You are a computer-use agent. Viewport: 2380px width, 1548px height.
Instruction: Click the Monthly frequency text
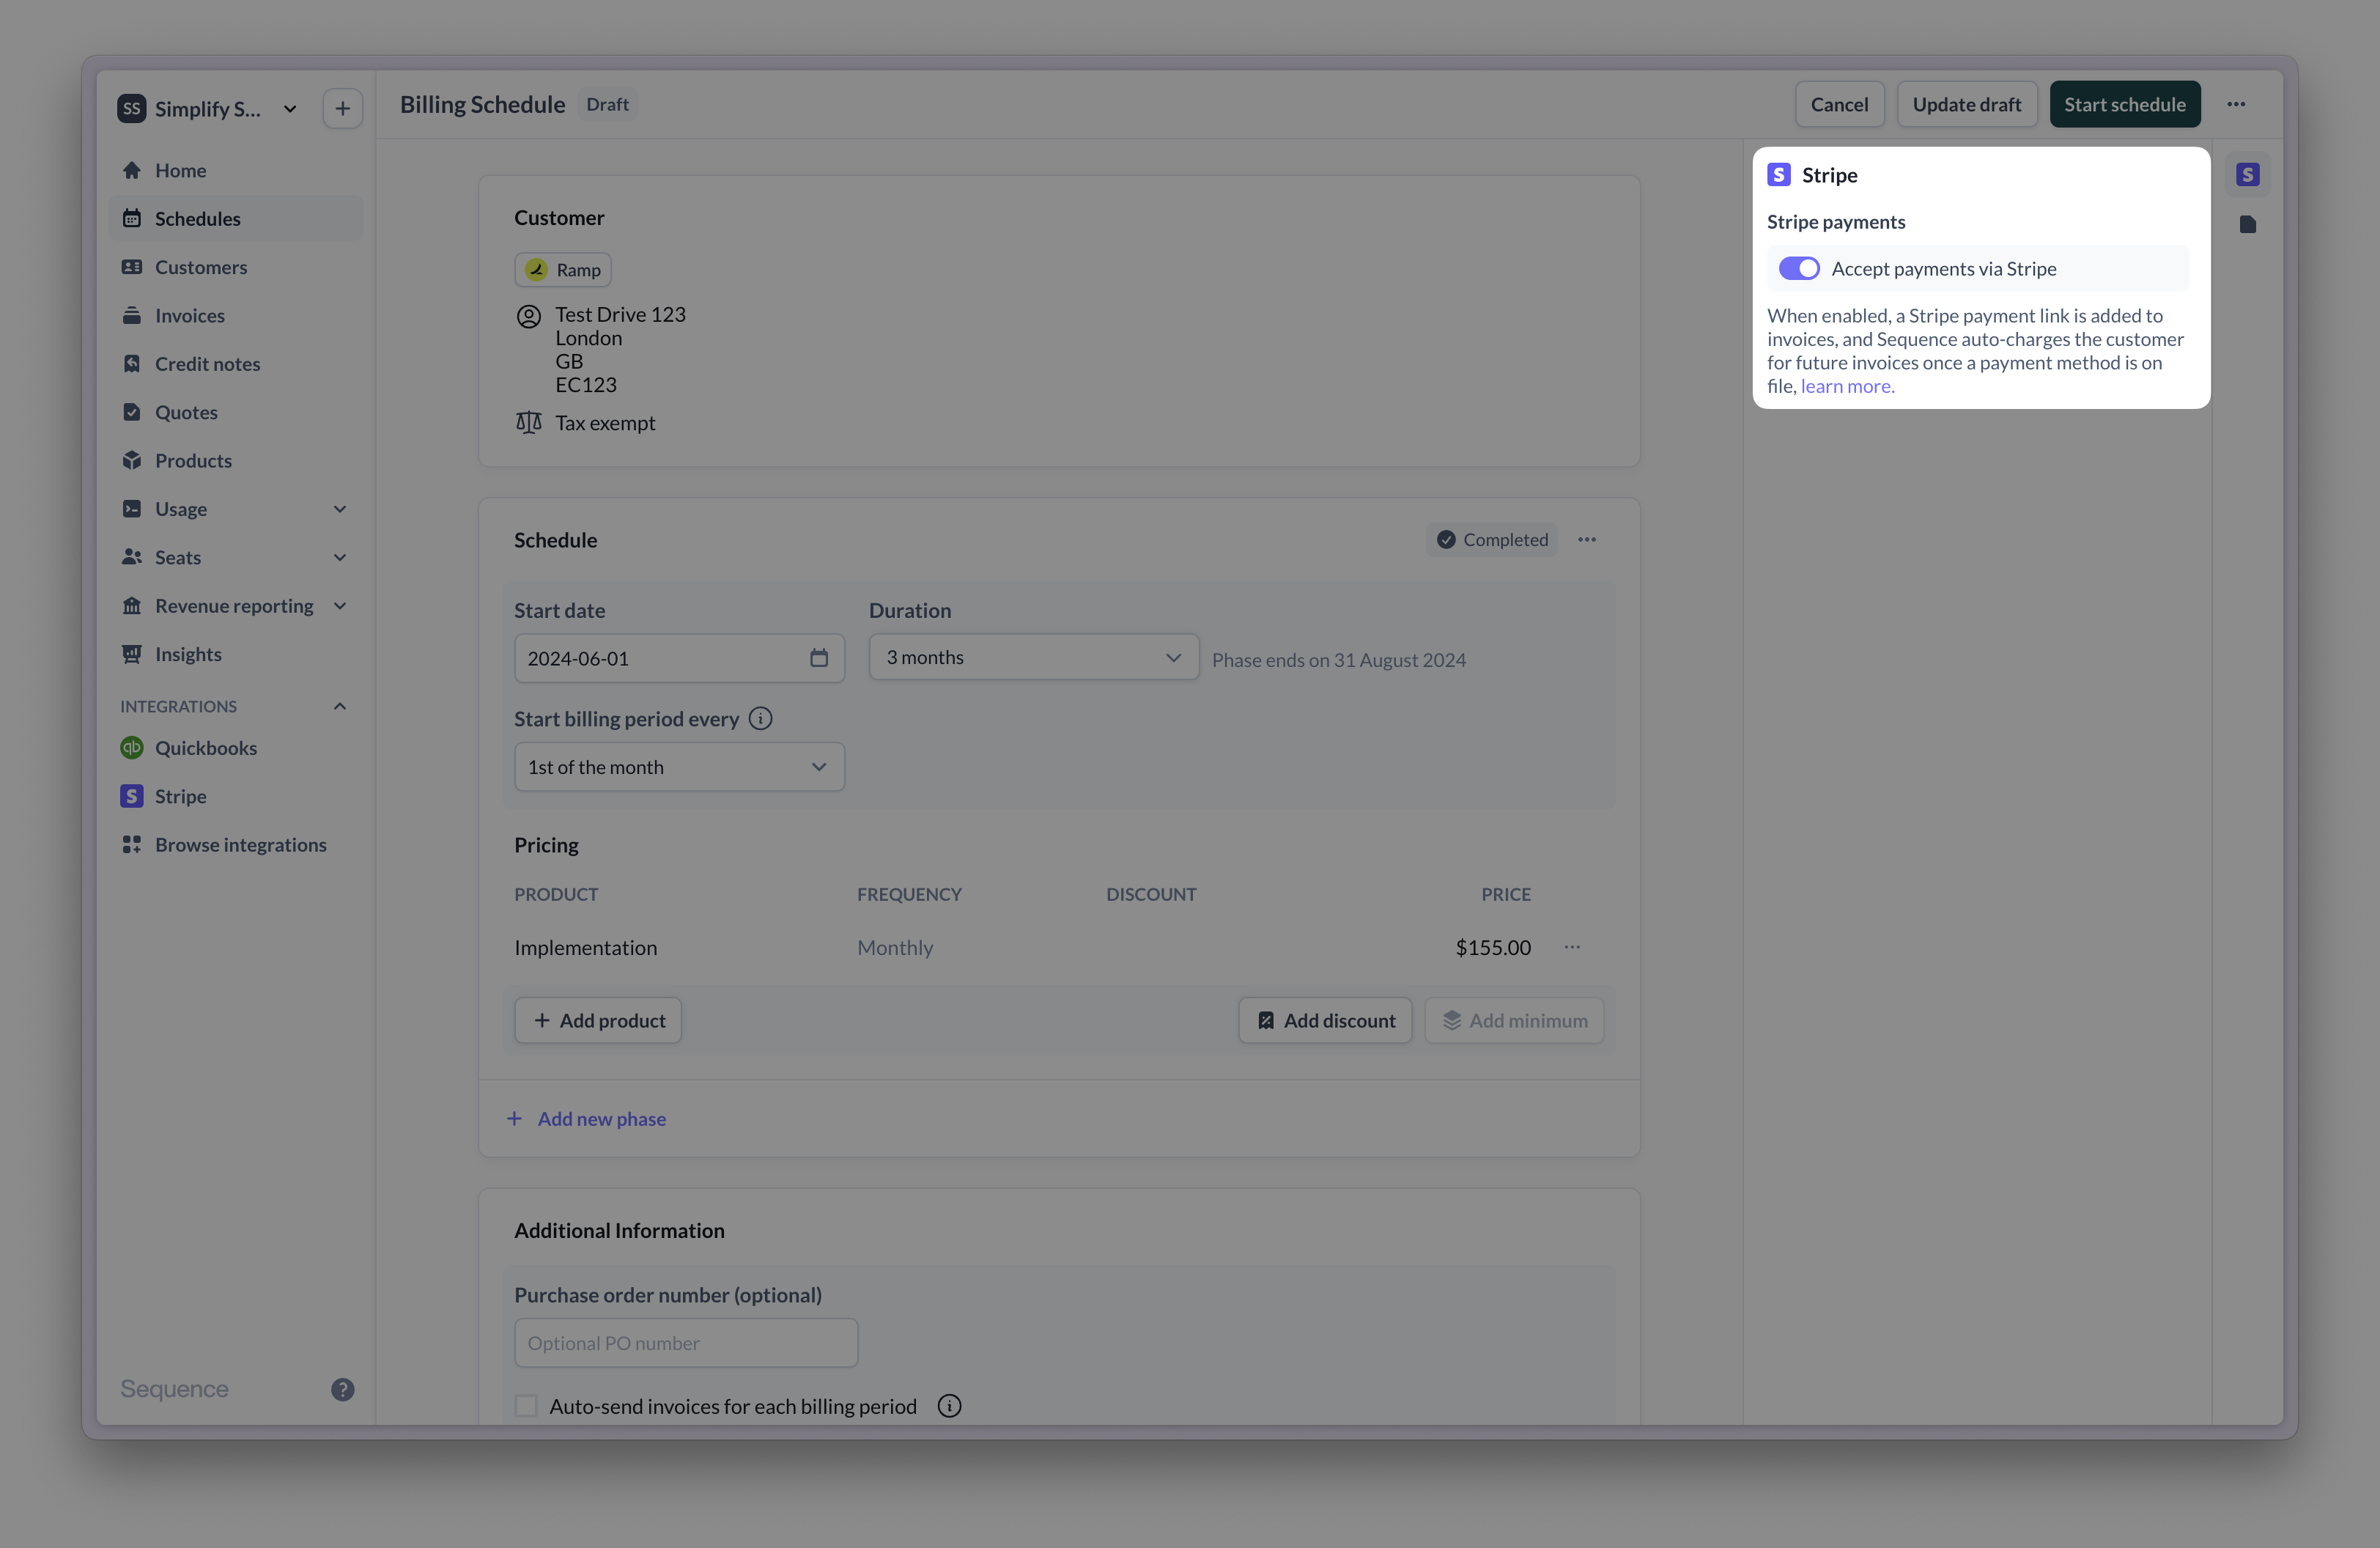pyautogui.click(x=895, y=947)
